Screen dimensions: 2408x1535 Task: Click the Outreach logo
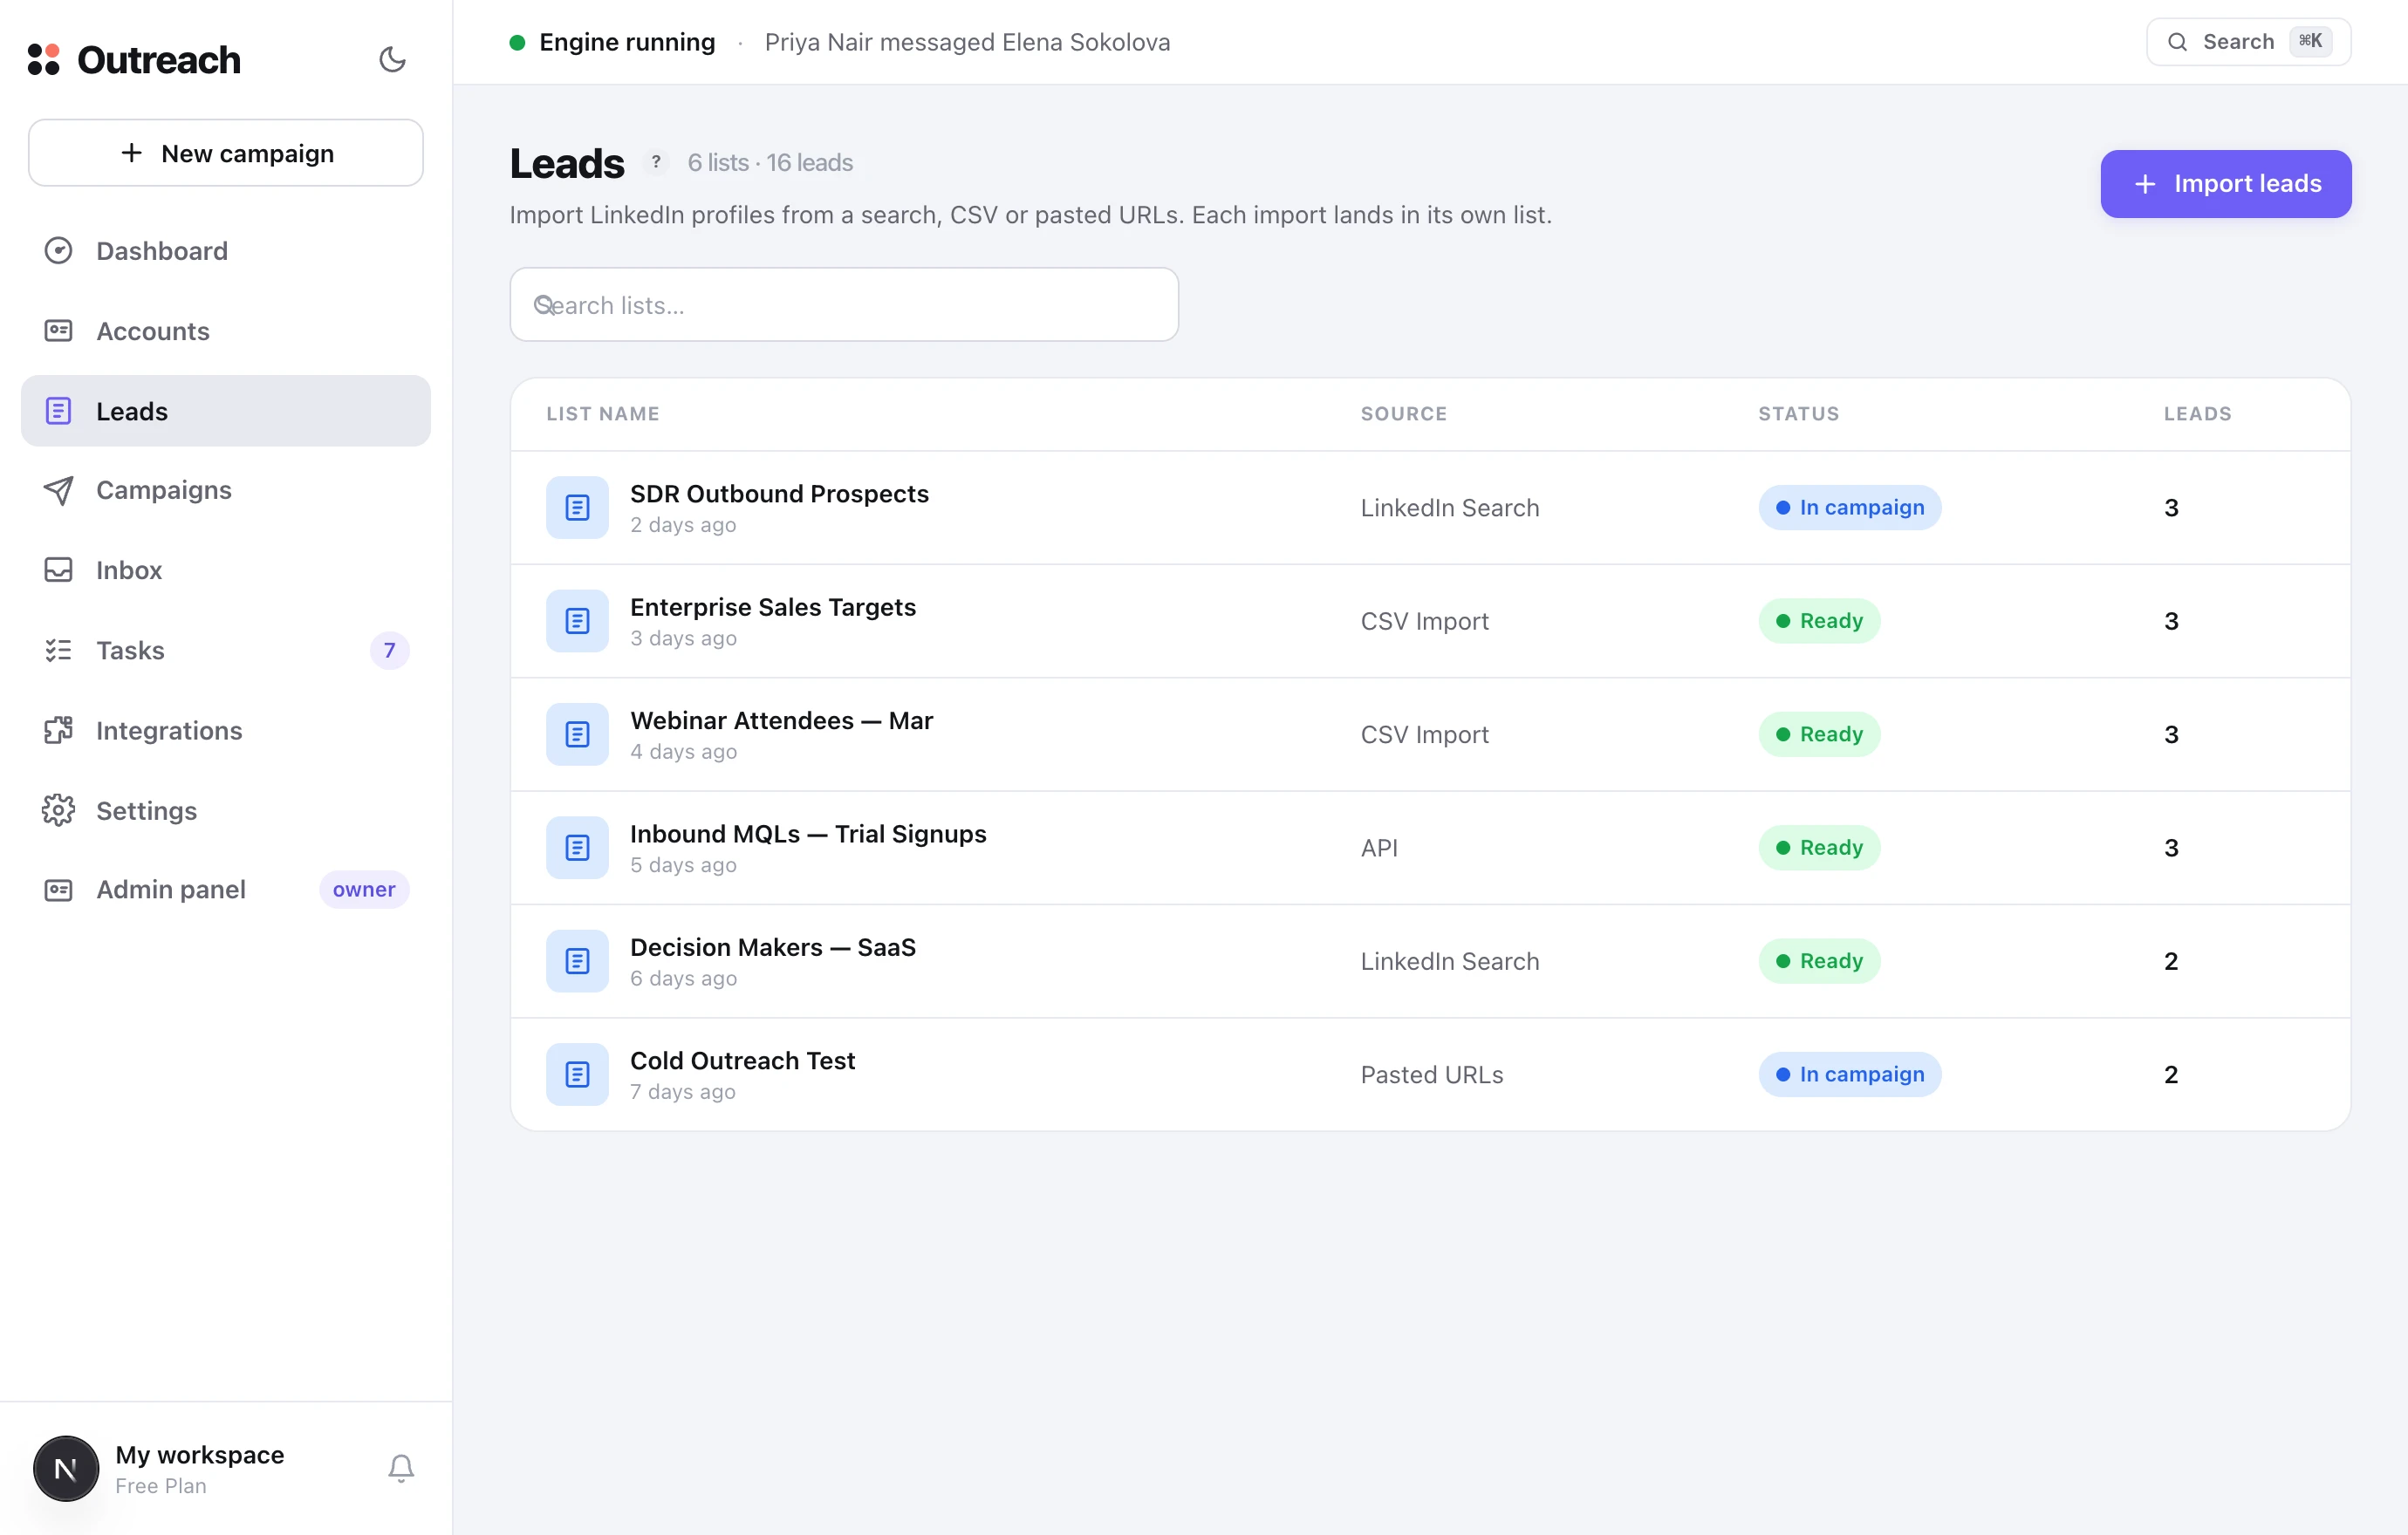134,60
